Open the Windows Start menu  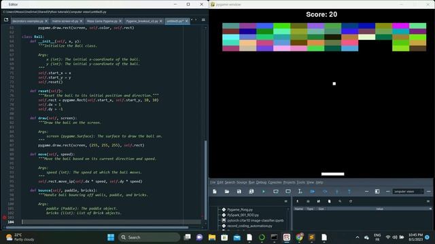click(111, 237)
